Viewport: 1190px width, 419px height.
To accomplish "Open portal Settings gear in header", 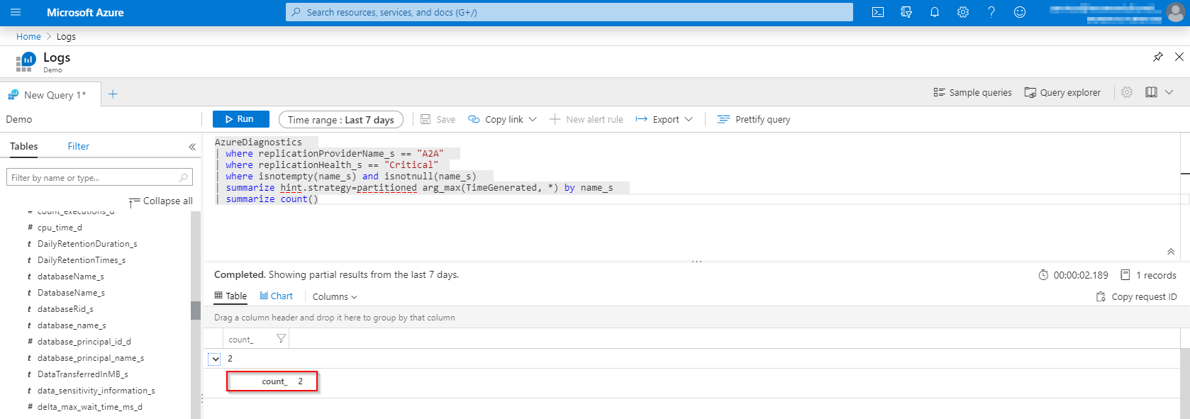I will [963, 12].
